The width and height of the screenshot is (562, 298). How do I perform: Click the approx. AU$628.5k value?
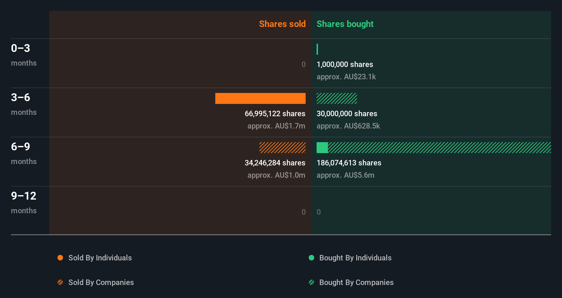tap(348, 126)
